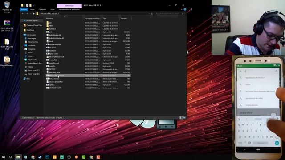
Task: Sort by Fecha de modificación column
Action: pyautogui.click(x=93, y=18)
